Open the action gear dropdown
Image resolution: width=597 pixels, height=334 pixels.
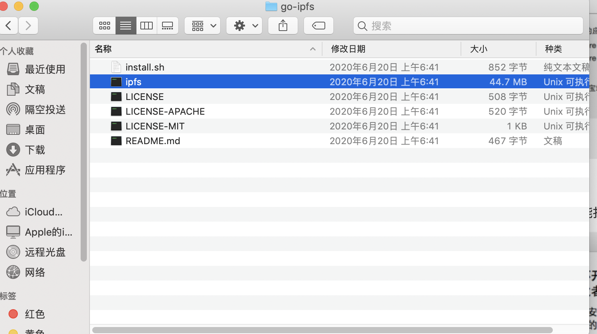coord(244,26)
